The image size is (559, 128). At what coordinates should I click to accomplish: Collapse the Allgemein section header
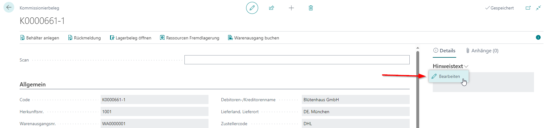coord(33,84)
